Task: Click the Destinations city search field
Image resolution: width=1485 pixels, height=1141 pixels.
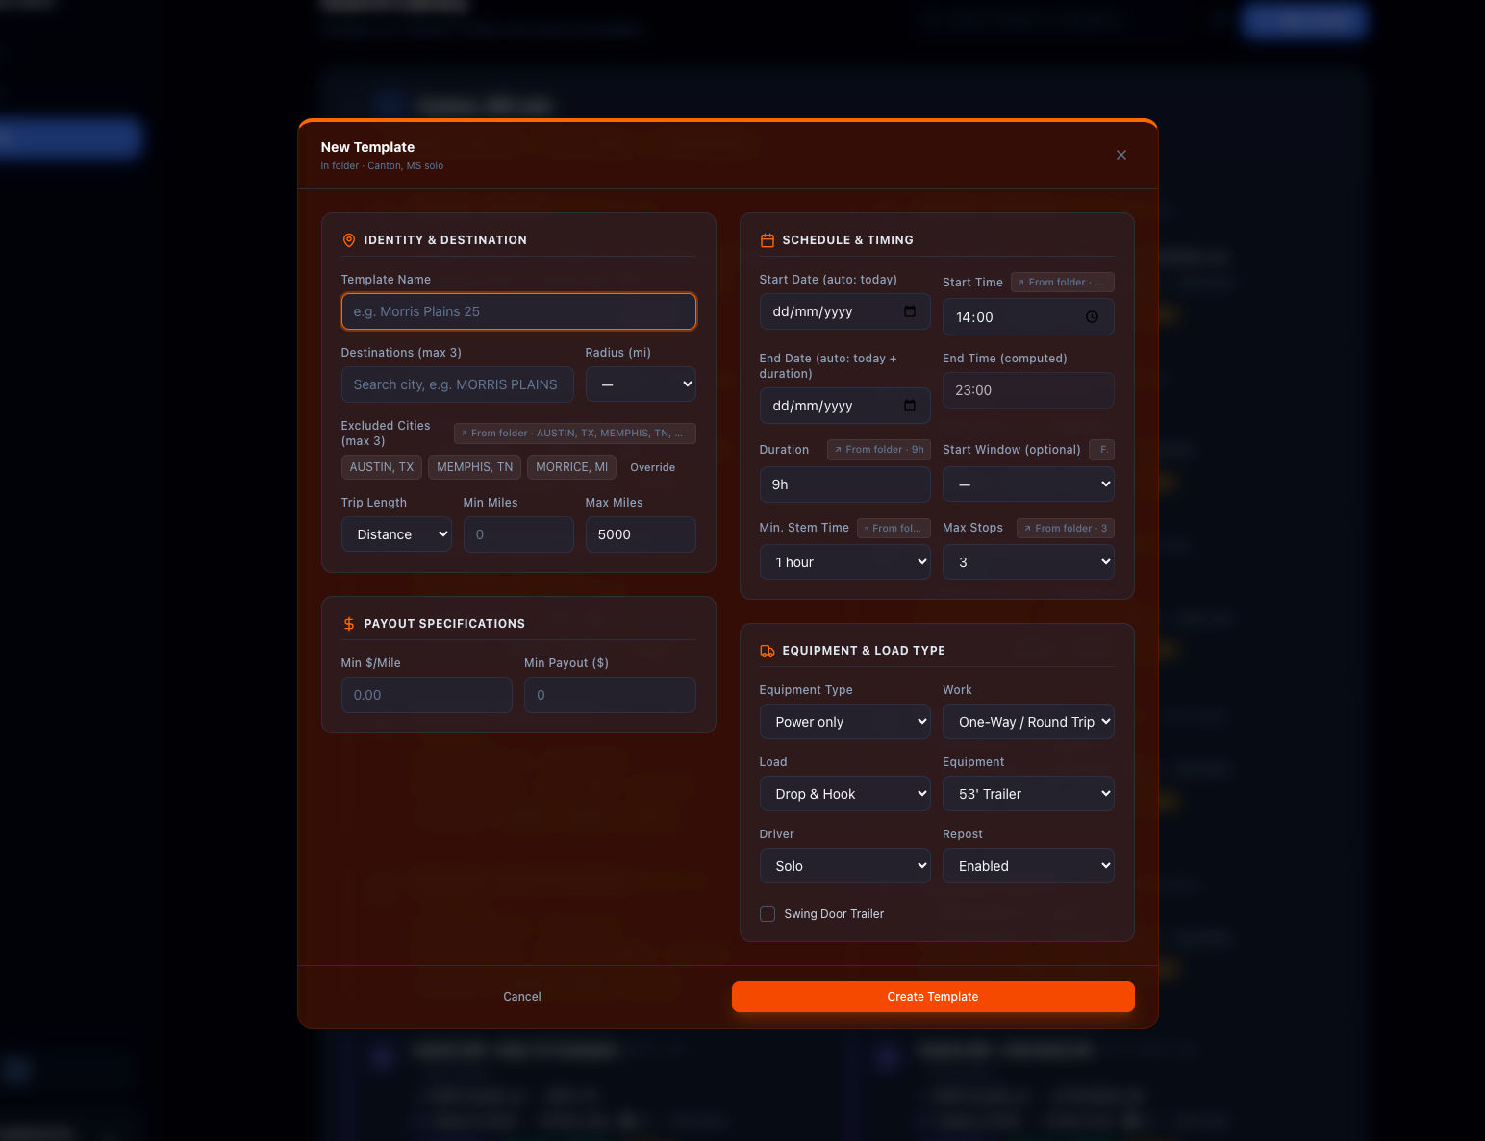Action: point(458,384)
